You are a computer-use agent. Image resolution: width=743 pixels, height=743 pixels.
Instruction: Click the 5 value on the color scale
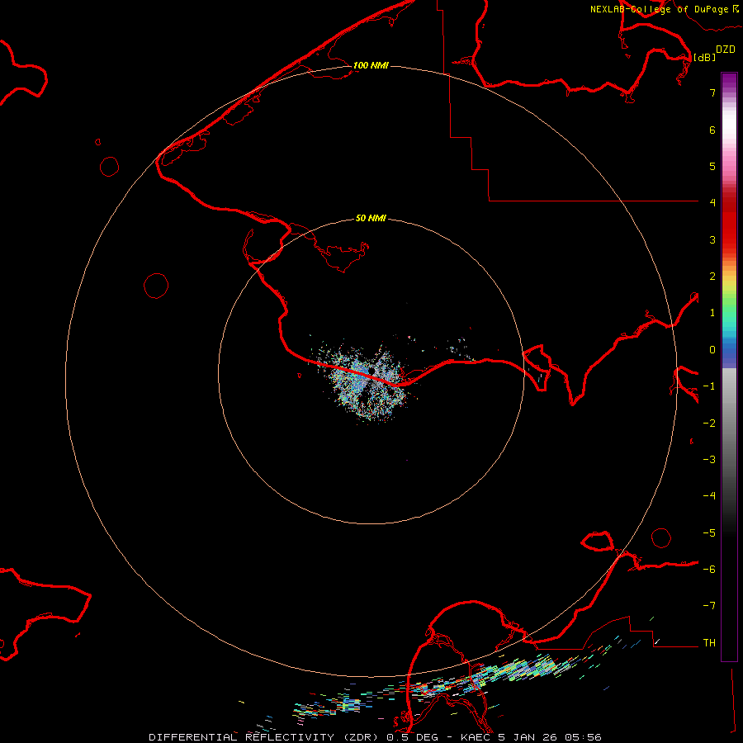click(x=712, y=166)
